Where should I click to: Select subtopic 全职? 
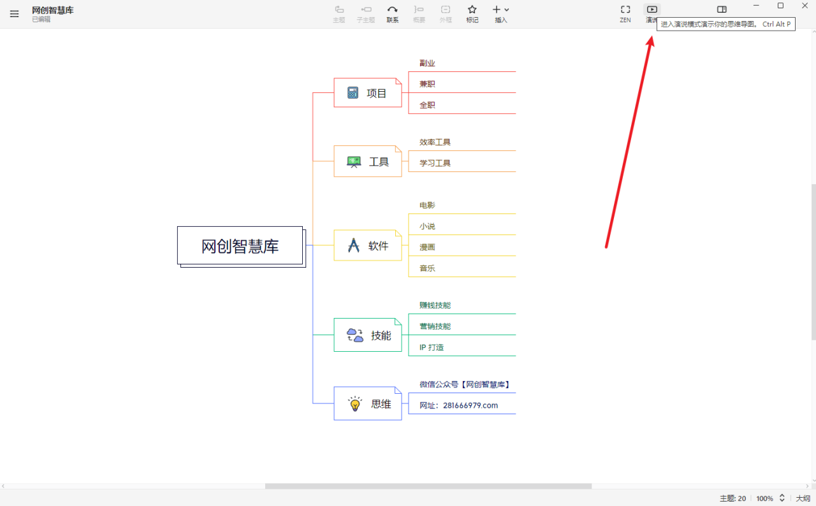(427, 105)
